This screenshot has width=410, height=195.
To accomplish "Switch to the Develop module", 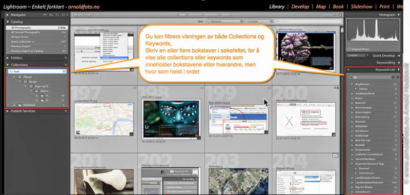I will (300, 7).
